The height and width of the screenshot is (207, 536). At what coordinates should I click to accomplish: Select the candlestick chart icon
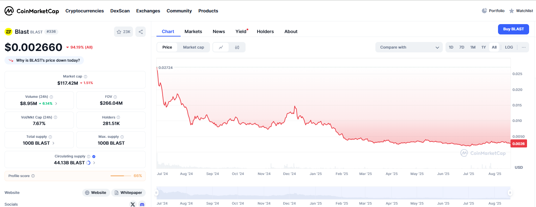click(x=237, y=47)
